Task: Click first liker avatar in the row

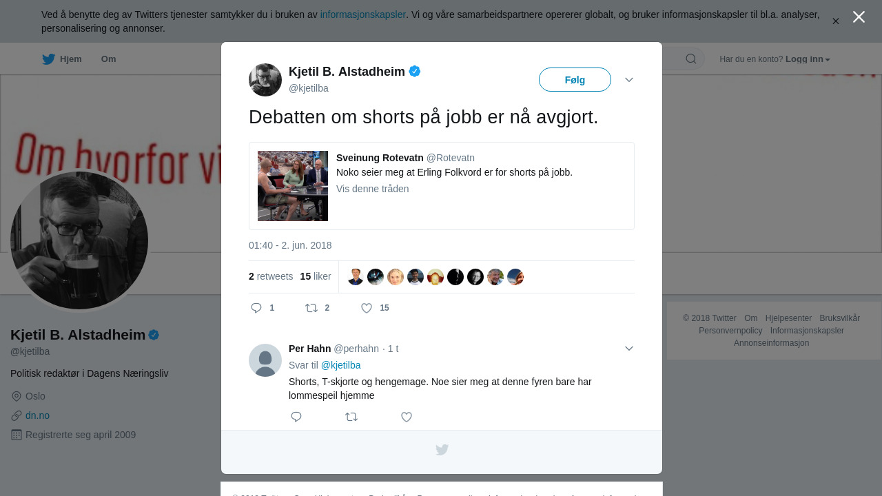Action: pos(356,277)
